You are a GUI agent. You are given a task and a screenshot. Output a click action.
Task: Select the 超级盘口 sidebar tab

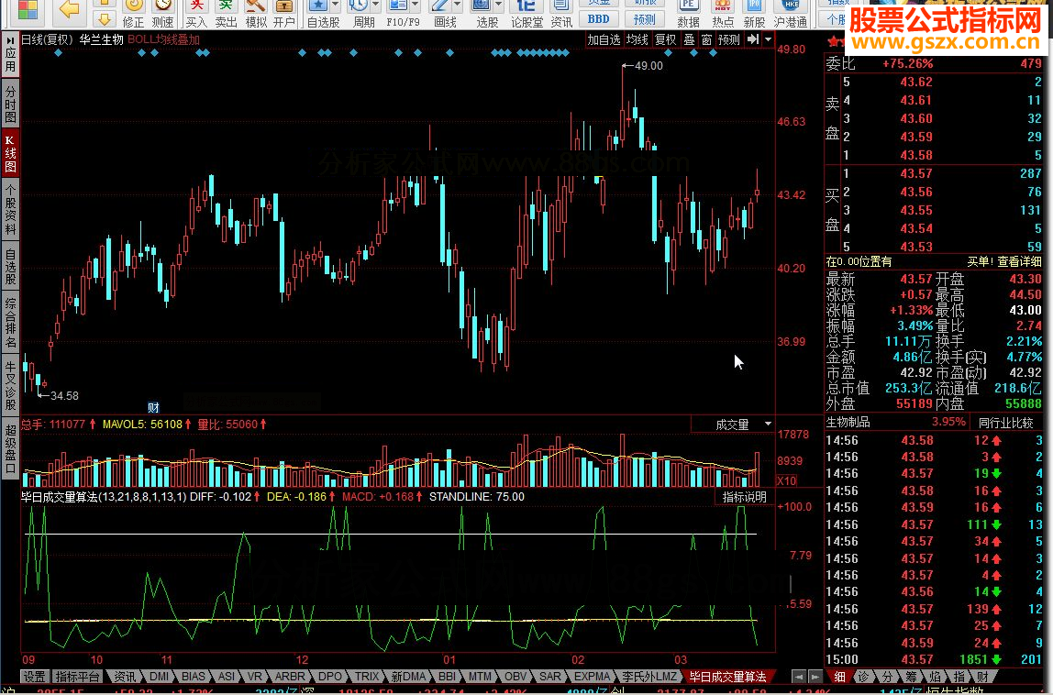[x=10, y=447]
